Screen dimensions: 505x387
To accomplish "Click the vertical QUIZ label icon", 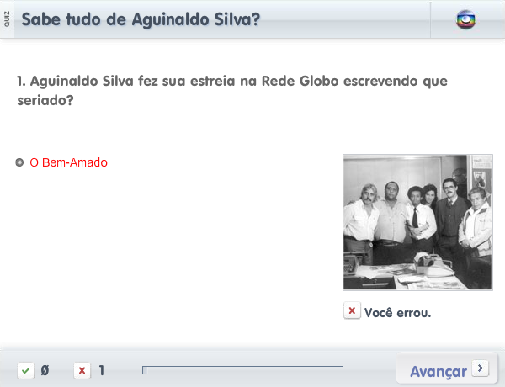I will [x=7, y=19].
